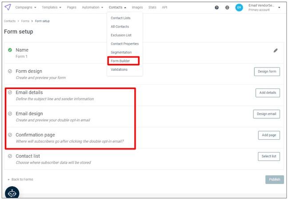Click the Publish button

(274, 179)
